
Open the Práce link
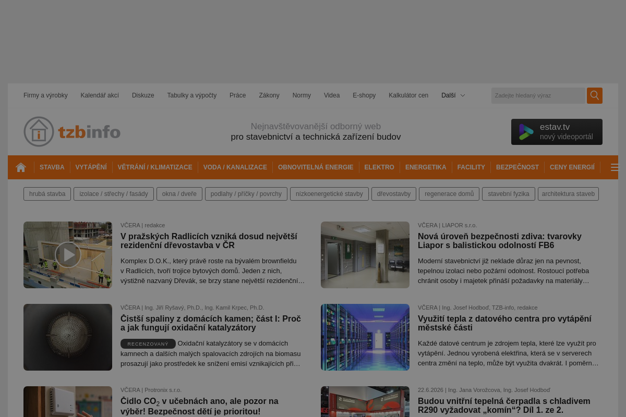[x=237, y=95]
